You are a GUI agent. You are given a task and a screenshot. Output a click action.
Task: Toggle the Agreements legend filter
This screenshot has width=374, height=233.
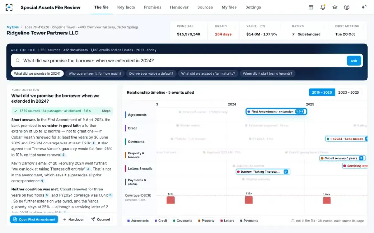pos(138,221)
